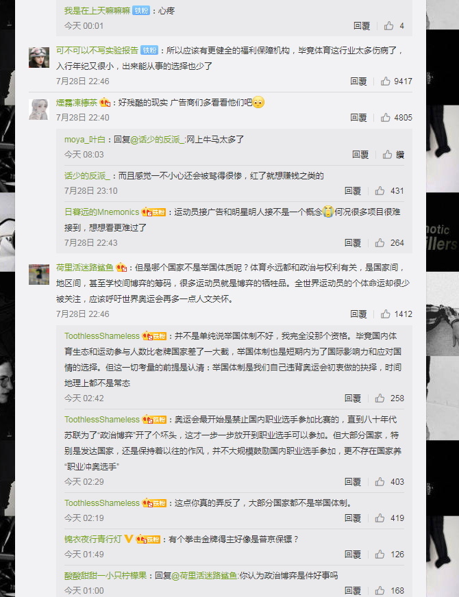Click thumbs-up on comment with 4805 likes
This screenshot has height=597, width=459.
[386, 117]
